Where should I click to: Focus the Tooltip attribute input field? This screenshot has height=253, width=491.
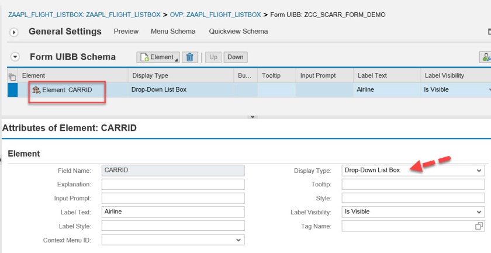pyautogui.click(x=413, y=185)
